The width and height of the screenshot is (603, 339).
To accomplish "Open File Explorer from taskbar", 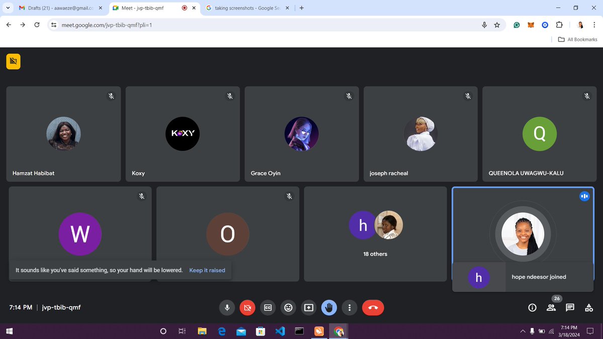I will (202, 331).
